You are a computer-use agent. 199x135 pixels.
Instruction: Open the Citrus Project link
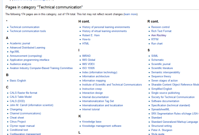click(x=18, y=122)
